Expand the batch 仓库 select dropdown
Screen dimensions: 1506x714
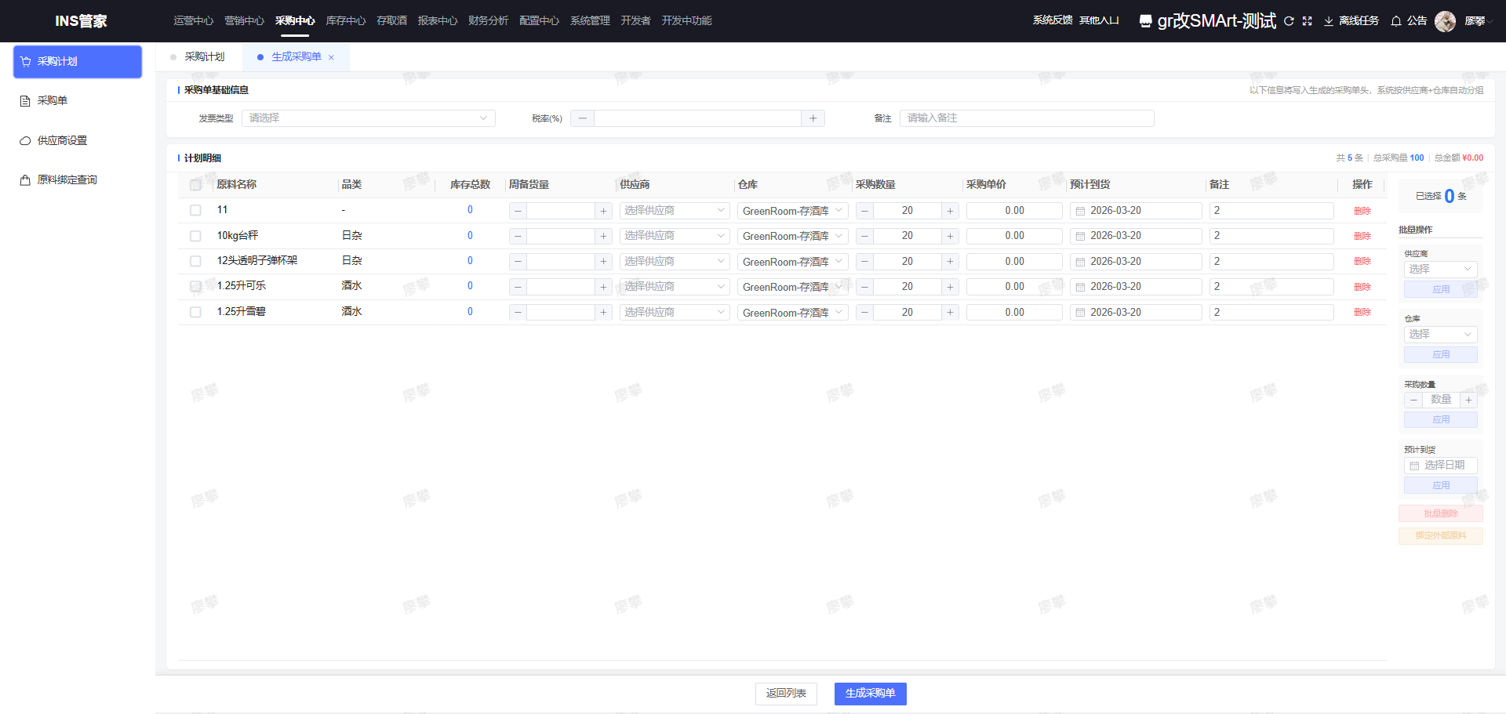pyautogui.click(x=1440, y=335)
